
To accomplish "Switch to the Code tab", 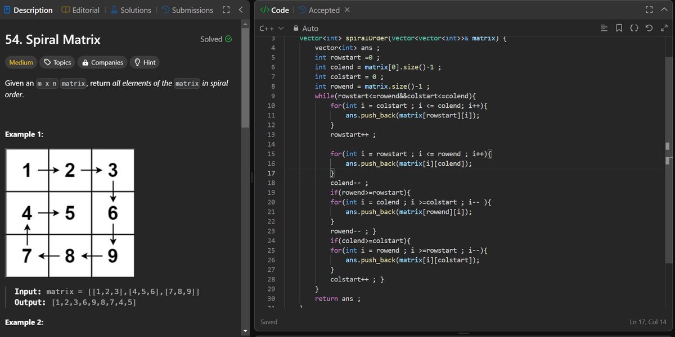I will click(x=274, y=10).
